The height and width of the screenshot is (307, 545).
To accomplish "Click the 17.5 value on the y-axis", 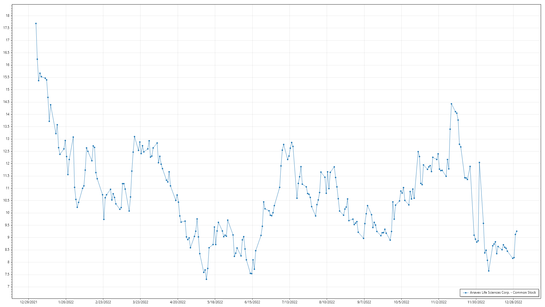I will 6,28.
